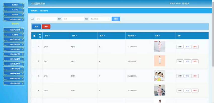Expand 病区信息管理 in the sidebar

tap(14, 39)
